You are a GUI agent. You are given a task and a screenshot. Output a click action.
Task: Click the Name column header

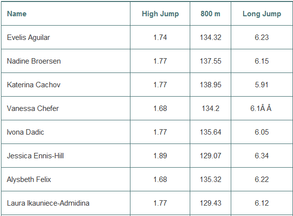click(x=17, y=14)
